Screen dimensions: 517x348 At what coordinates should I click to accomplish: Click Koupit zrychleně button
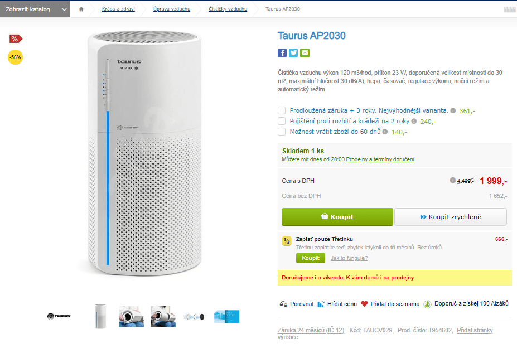(x=451, y=217)
